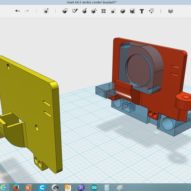The image size is (191, 191).
Task: Select the Measure tool icon
Action: [x=133, y=11]
